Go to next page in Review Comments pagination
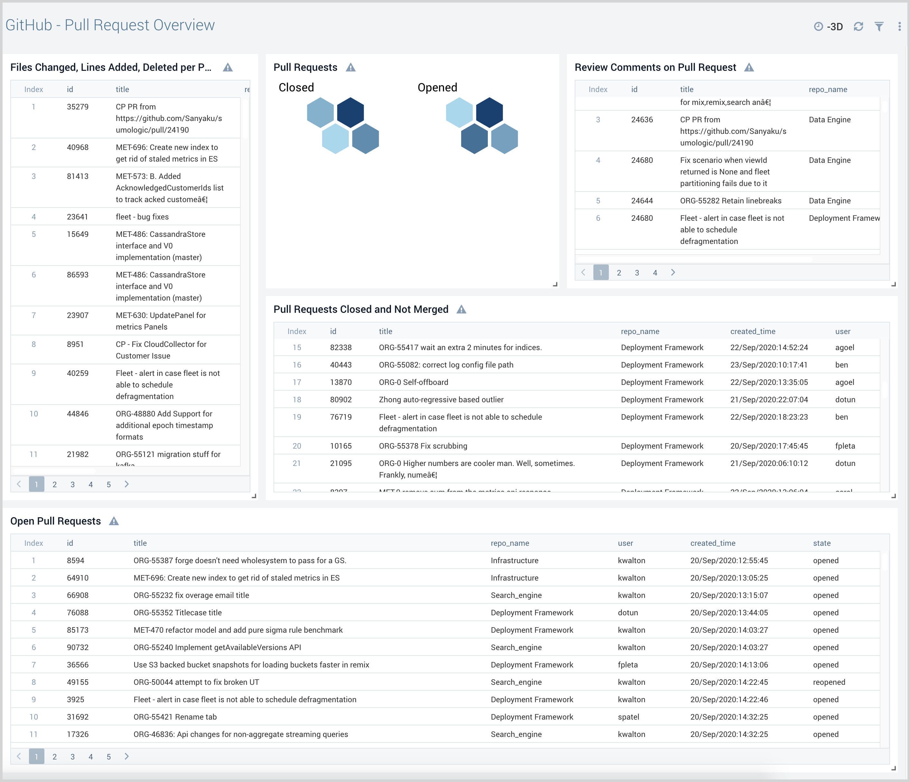This screenshot has width=910, height=782. (x=673, y=272)
